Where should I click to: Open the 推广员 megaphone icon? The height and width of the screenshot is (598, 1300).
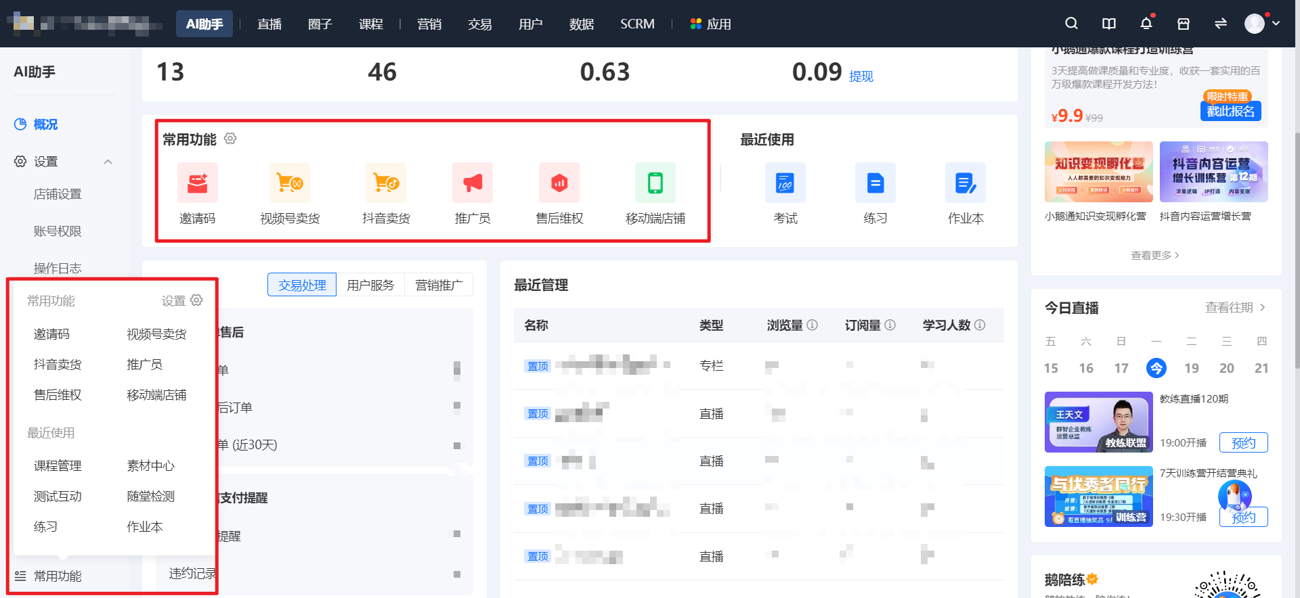click(x=473, y=183)
